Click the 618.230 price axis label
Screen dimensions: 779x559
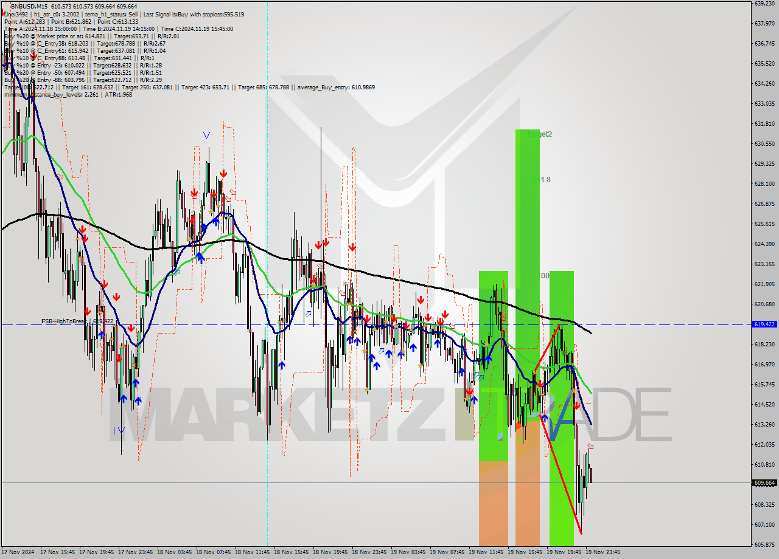click(764, 344)
